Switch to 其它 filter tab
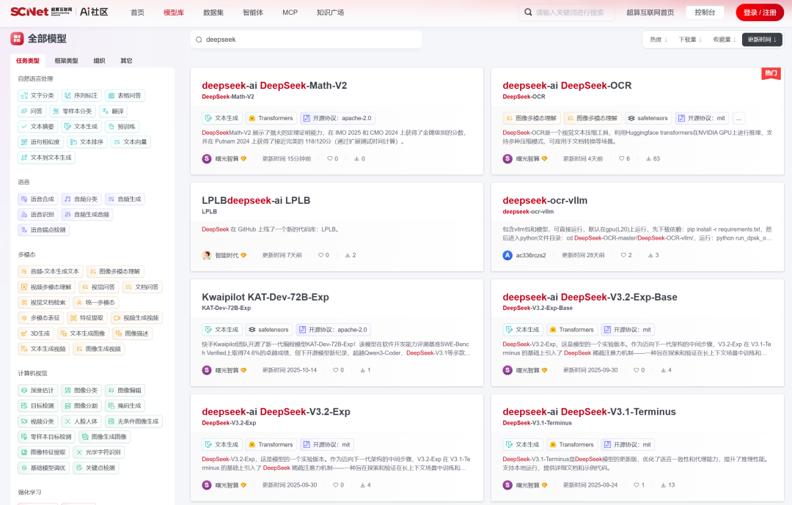This screenshot has width=792, height=505. point(126,61)
